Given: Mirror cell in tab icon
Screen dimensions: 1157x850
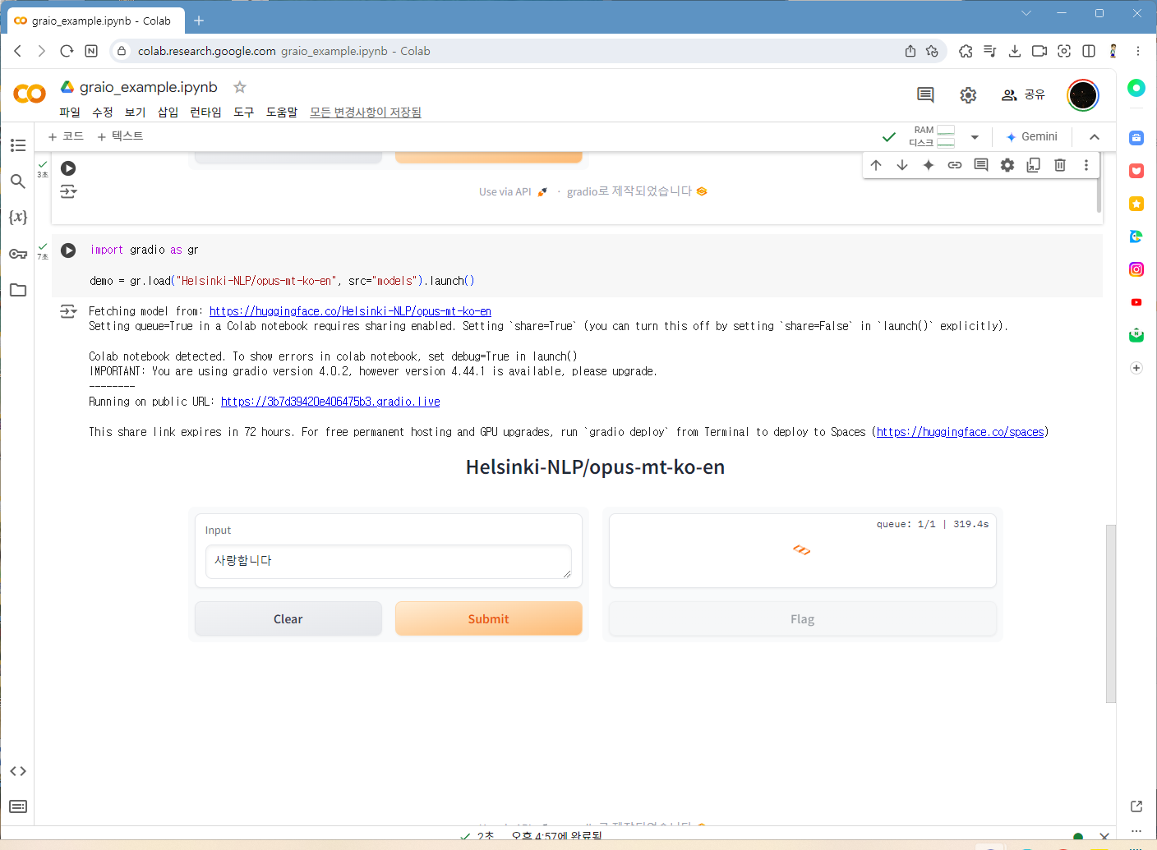Looking at the screenshot, I should [x=1034, y=165].
